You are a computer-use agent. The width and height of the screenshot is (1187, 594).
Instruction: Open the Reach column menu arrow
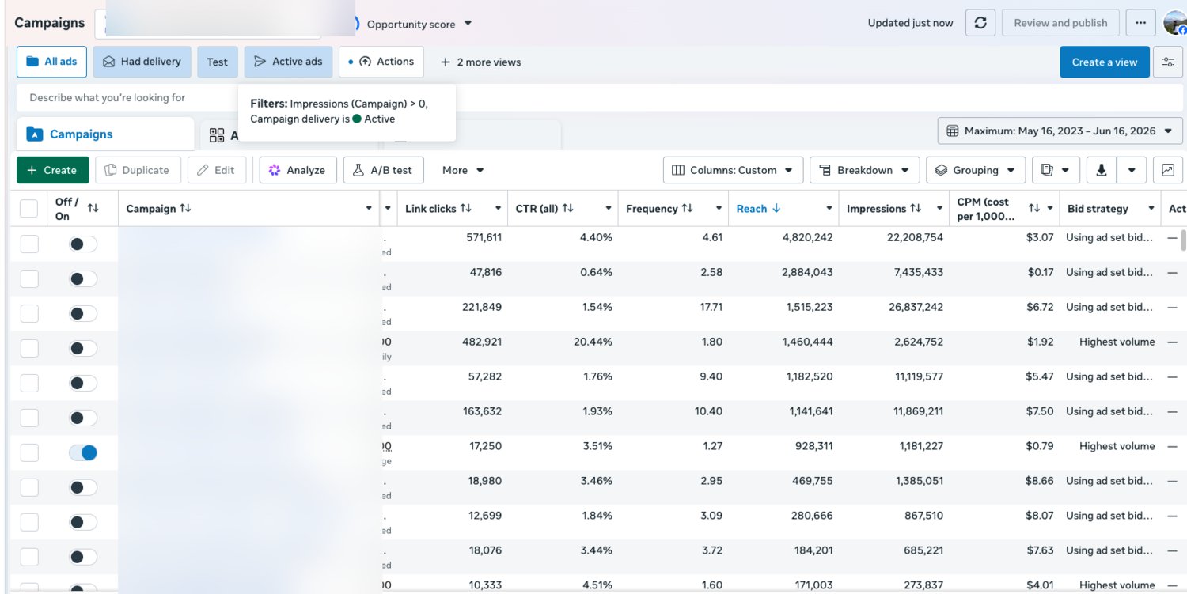tap(829, 209)
